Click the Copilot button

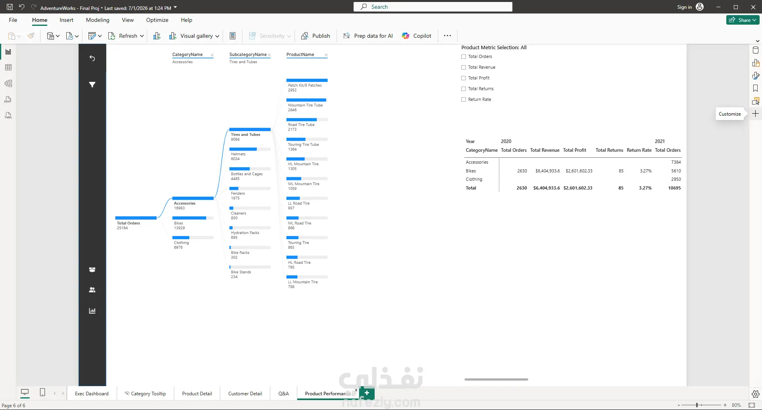416,36
